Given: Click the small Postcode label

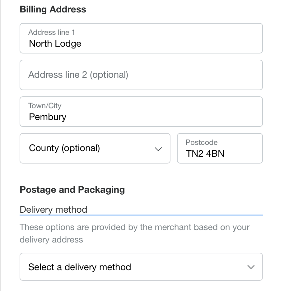Looking at the screenshot, I should coord(202,142).
